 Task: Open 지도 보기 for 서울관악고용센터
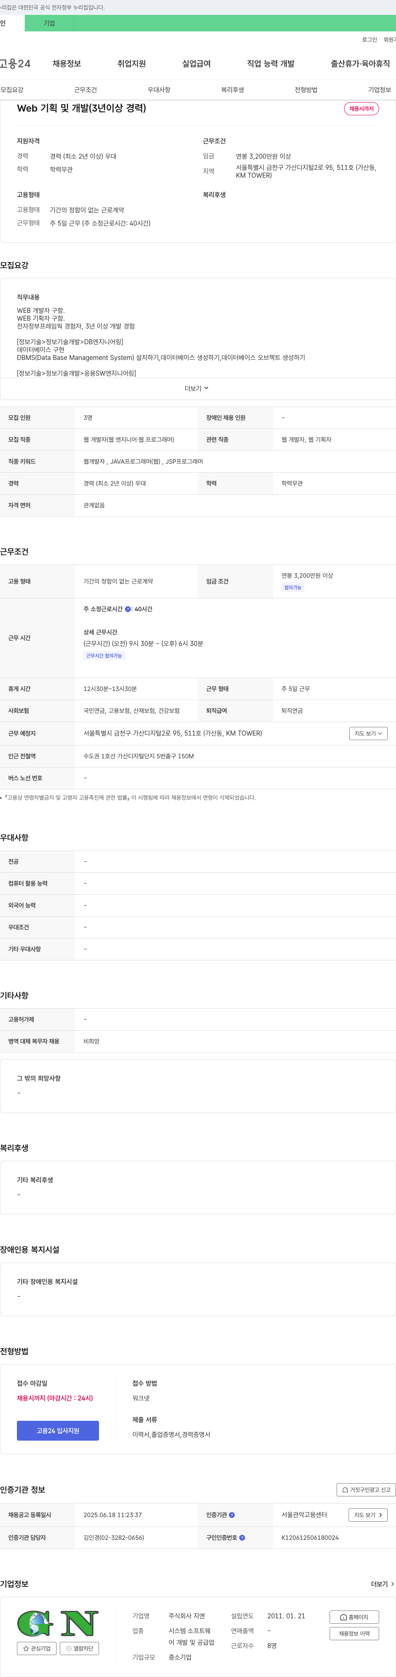(369, 1515)
